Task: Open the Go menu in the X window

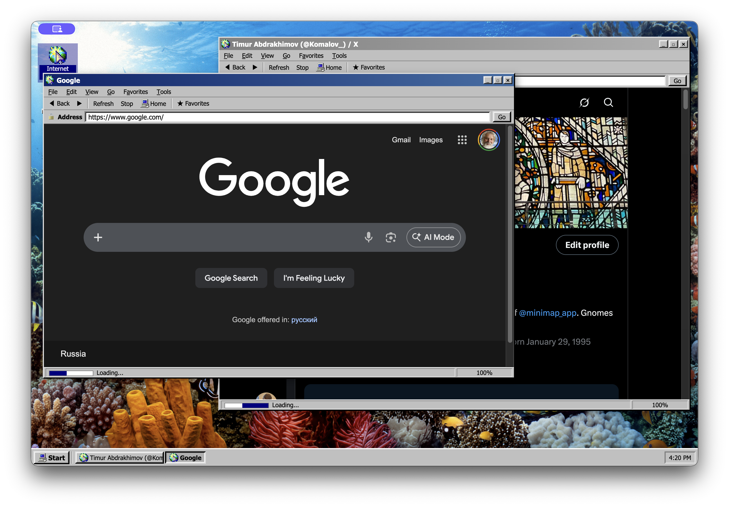Action: 286,56
